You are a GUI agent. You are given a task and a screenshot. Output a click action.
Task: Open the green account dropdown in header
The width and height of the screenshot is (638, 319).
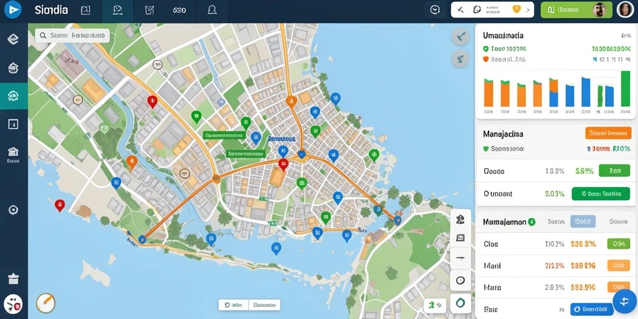[x=576, y=10]
